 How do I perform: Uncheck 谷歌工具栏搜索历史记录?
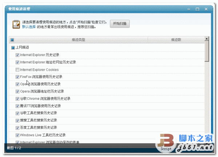(x=17, y=113)
